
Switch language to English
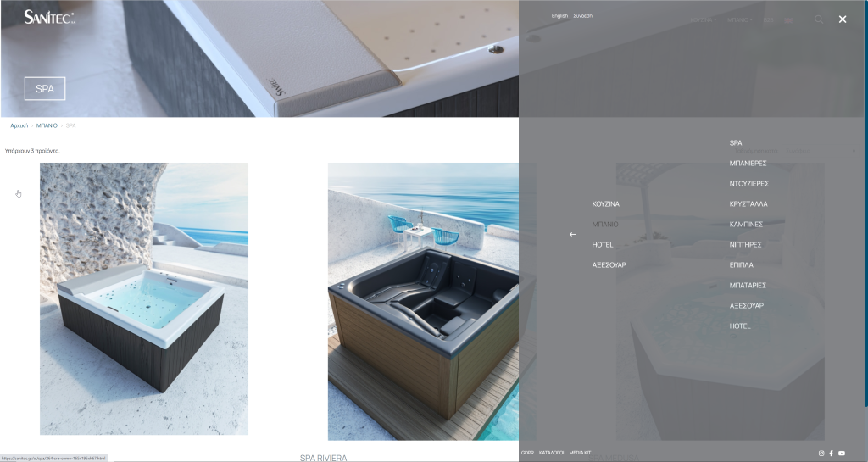point(559,16)
